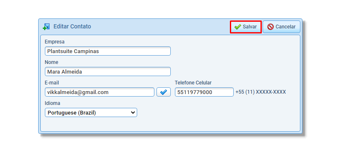Click into the E-mail input field
357x153 pixels.
click(x=99, y=92)
